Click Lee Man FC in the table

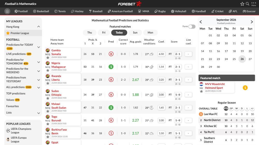coord(211,114)
